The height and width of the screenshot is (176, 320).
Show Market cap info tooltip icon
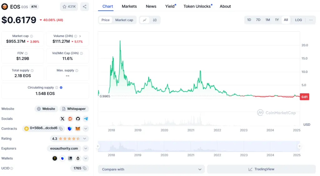coord(32,36)
